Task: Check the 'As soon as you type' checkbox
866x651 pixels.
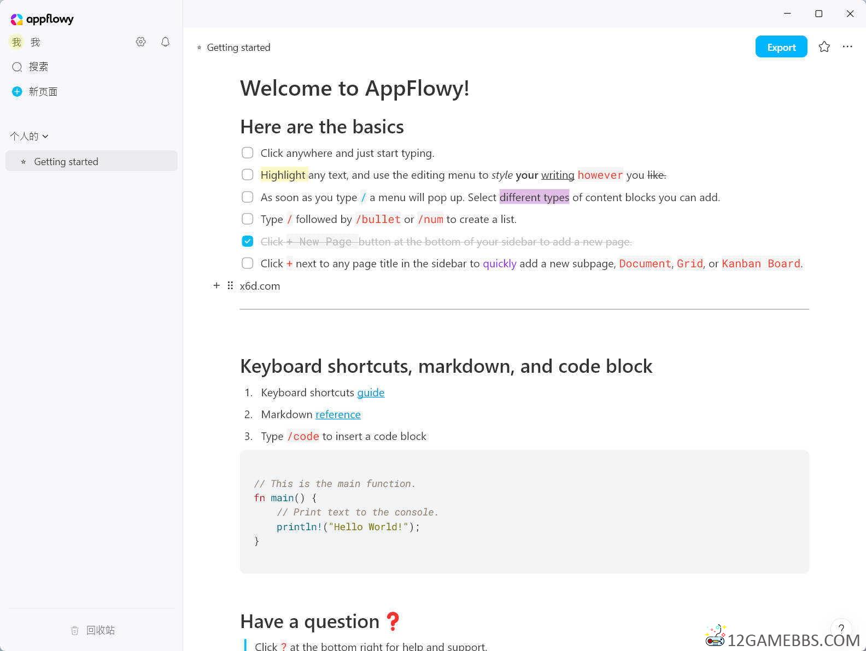Action: (248, 197)
